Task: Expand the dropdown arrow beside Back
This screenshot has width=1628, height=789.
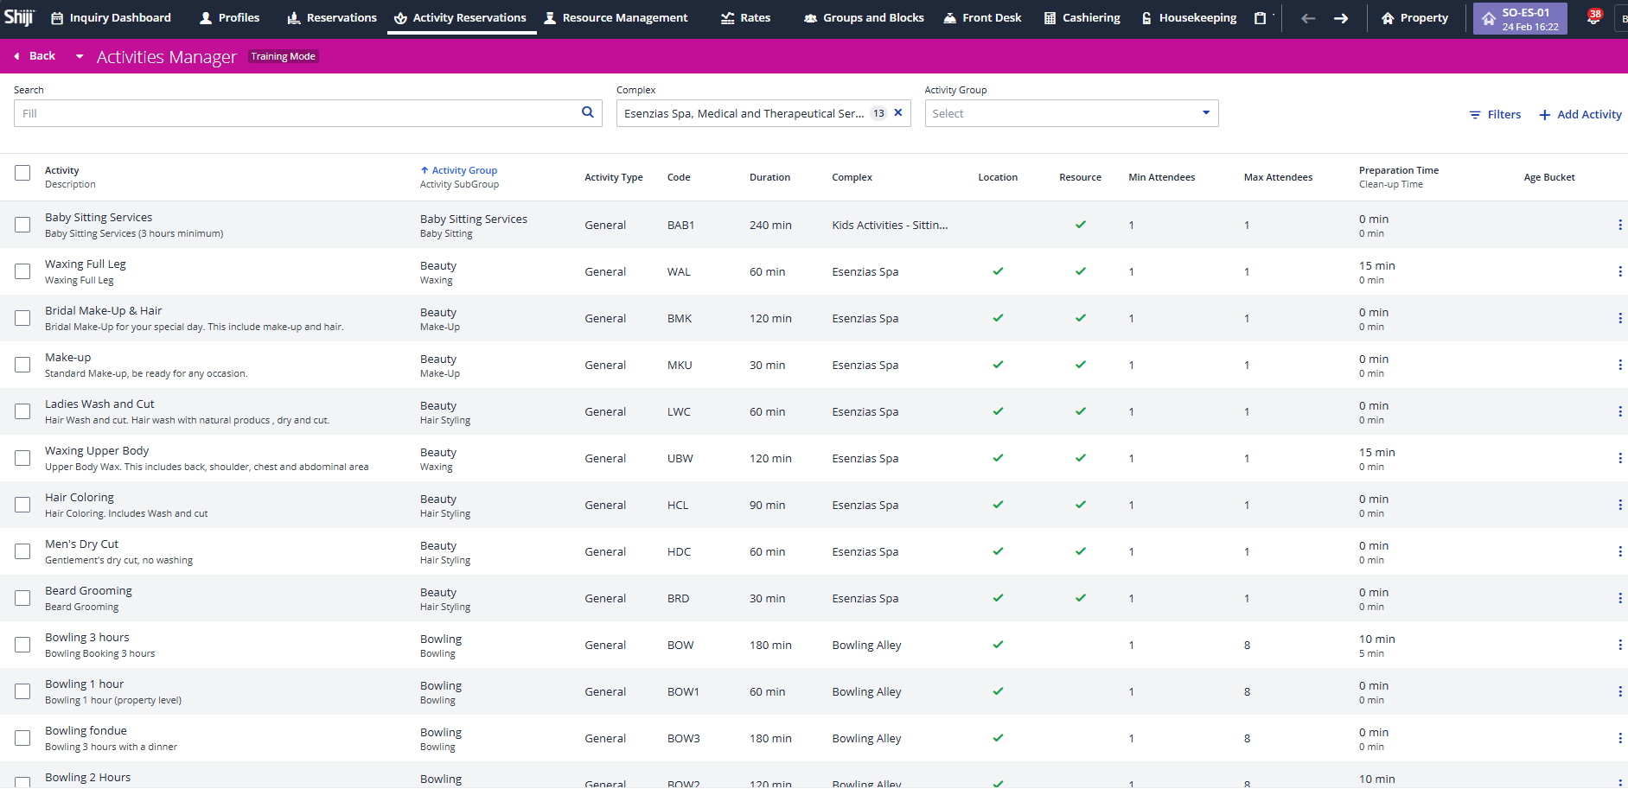Action: tap(80, 56)
